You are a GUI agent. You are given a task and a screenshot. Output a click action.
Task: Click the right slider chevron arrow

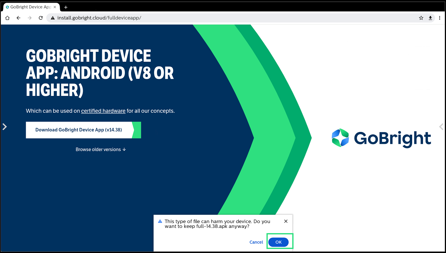441,127
